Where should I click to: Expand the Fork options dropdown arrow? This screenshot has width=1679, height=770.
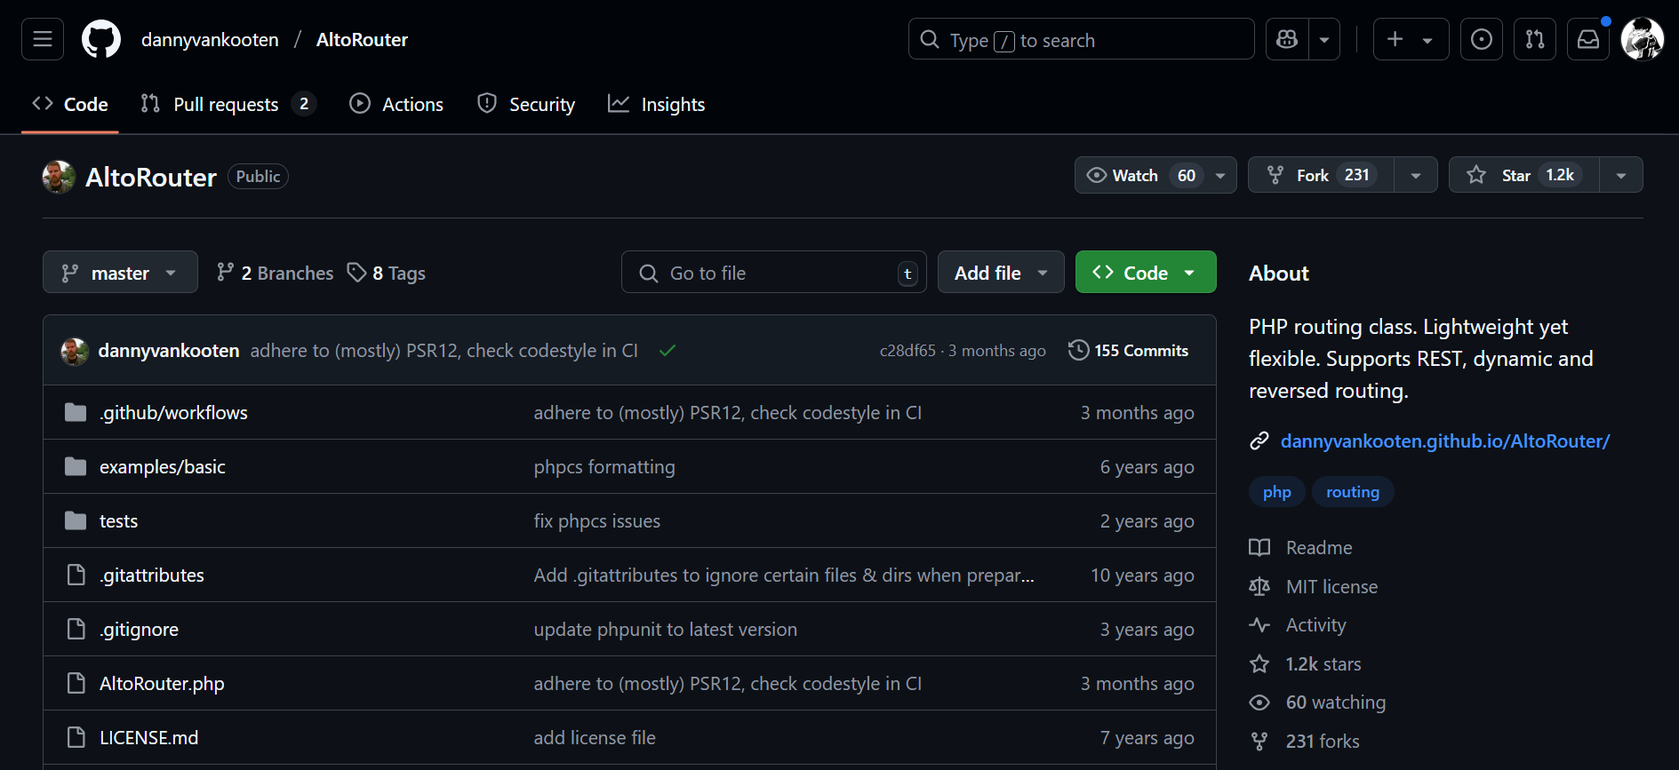point(1416,175)
